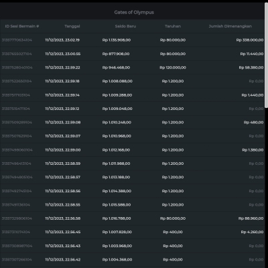Click the Rp 120.000,00 bet amount
The height and width of the screenshot is (268, 268).
(173, 68)
